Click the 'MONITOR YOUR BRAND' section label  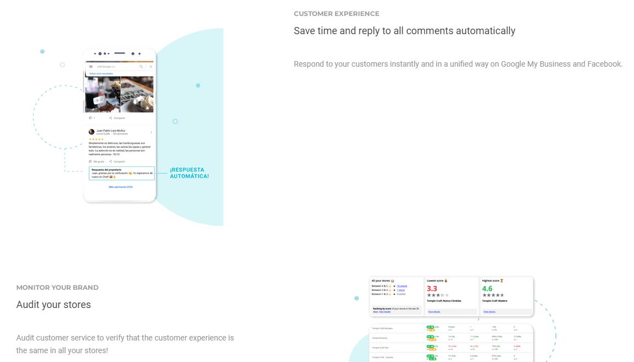coord(57,288)
